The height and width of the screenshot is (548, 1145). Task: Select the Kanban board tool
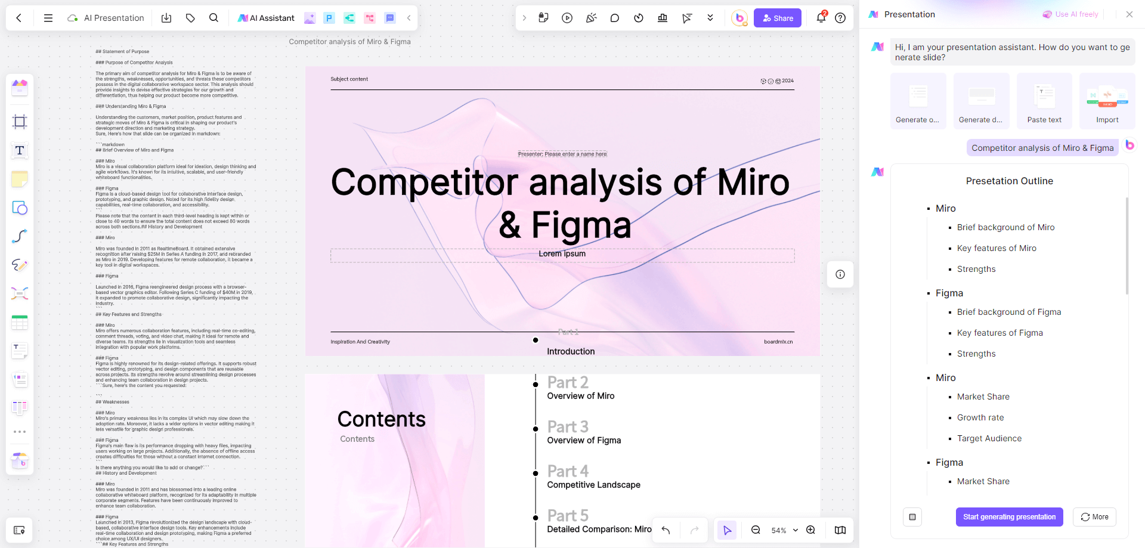click(x=20, y=408)
